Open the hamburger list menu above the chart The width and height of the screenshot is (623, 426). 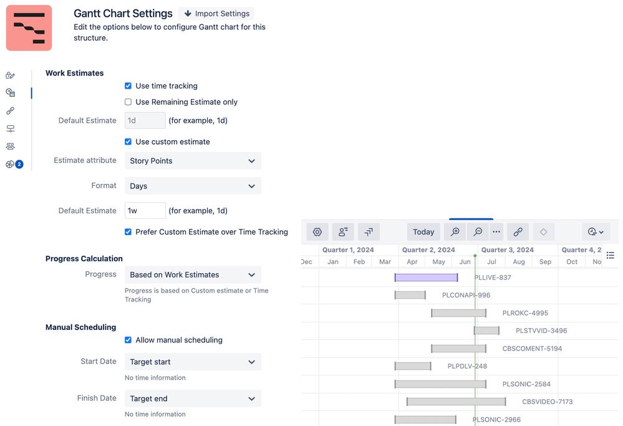[610, 254]
